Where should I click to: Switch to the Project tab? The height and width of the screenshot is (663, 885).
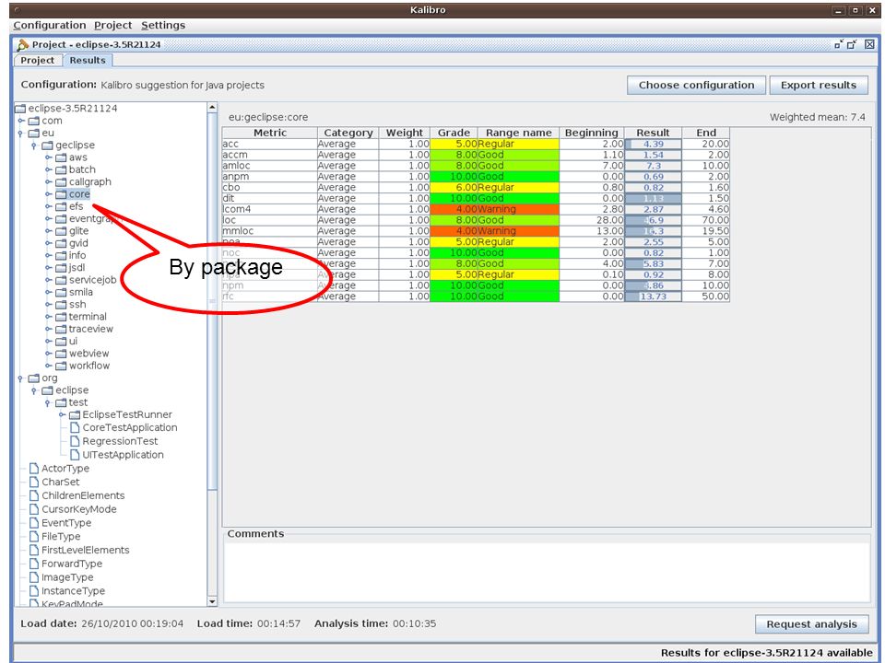37,61
